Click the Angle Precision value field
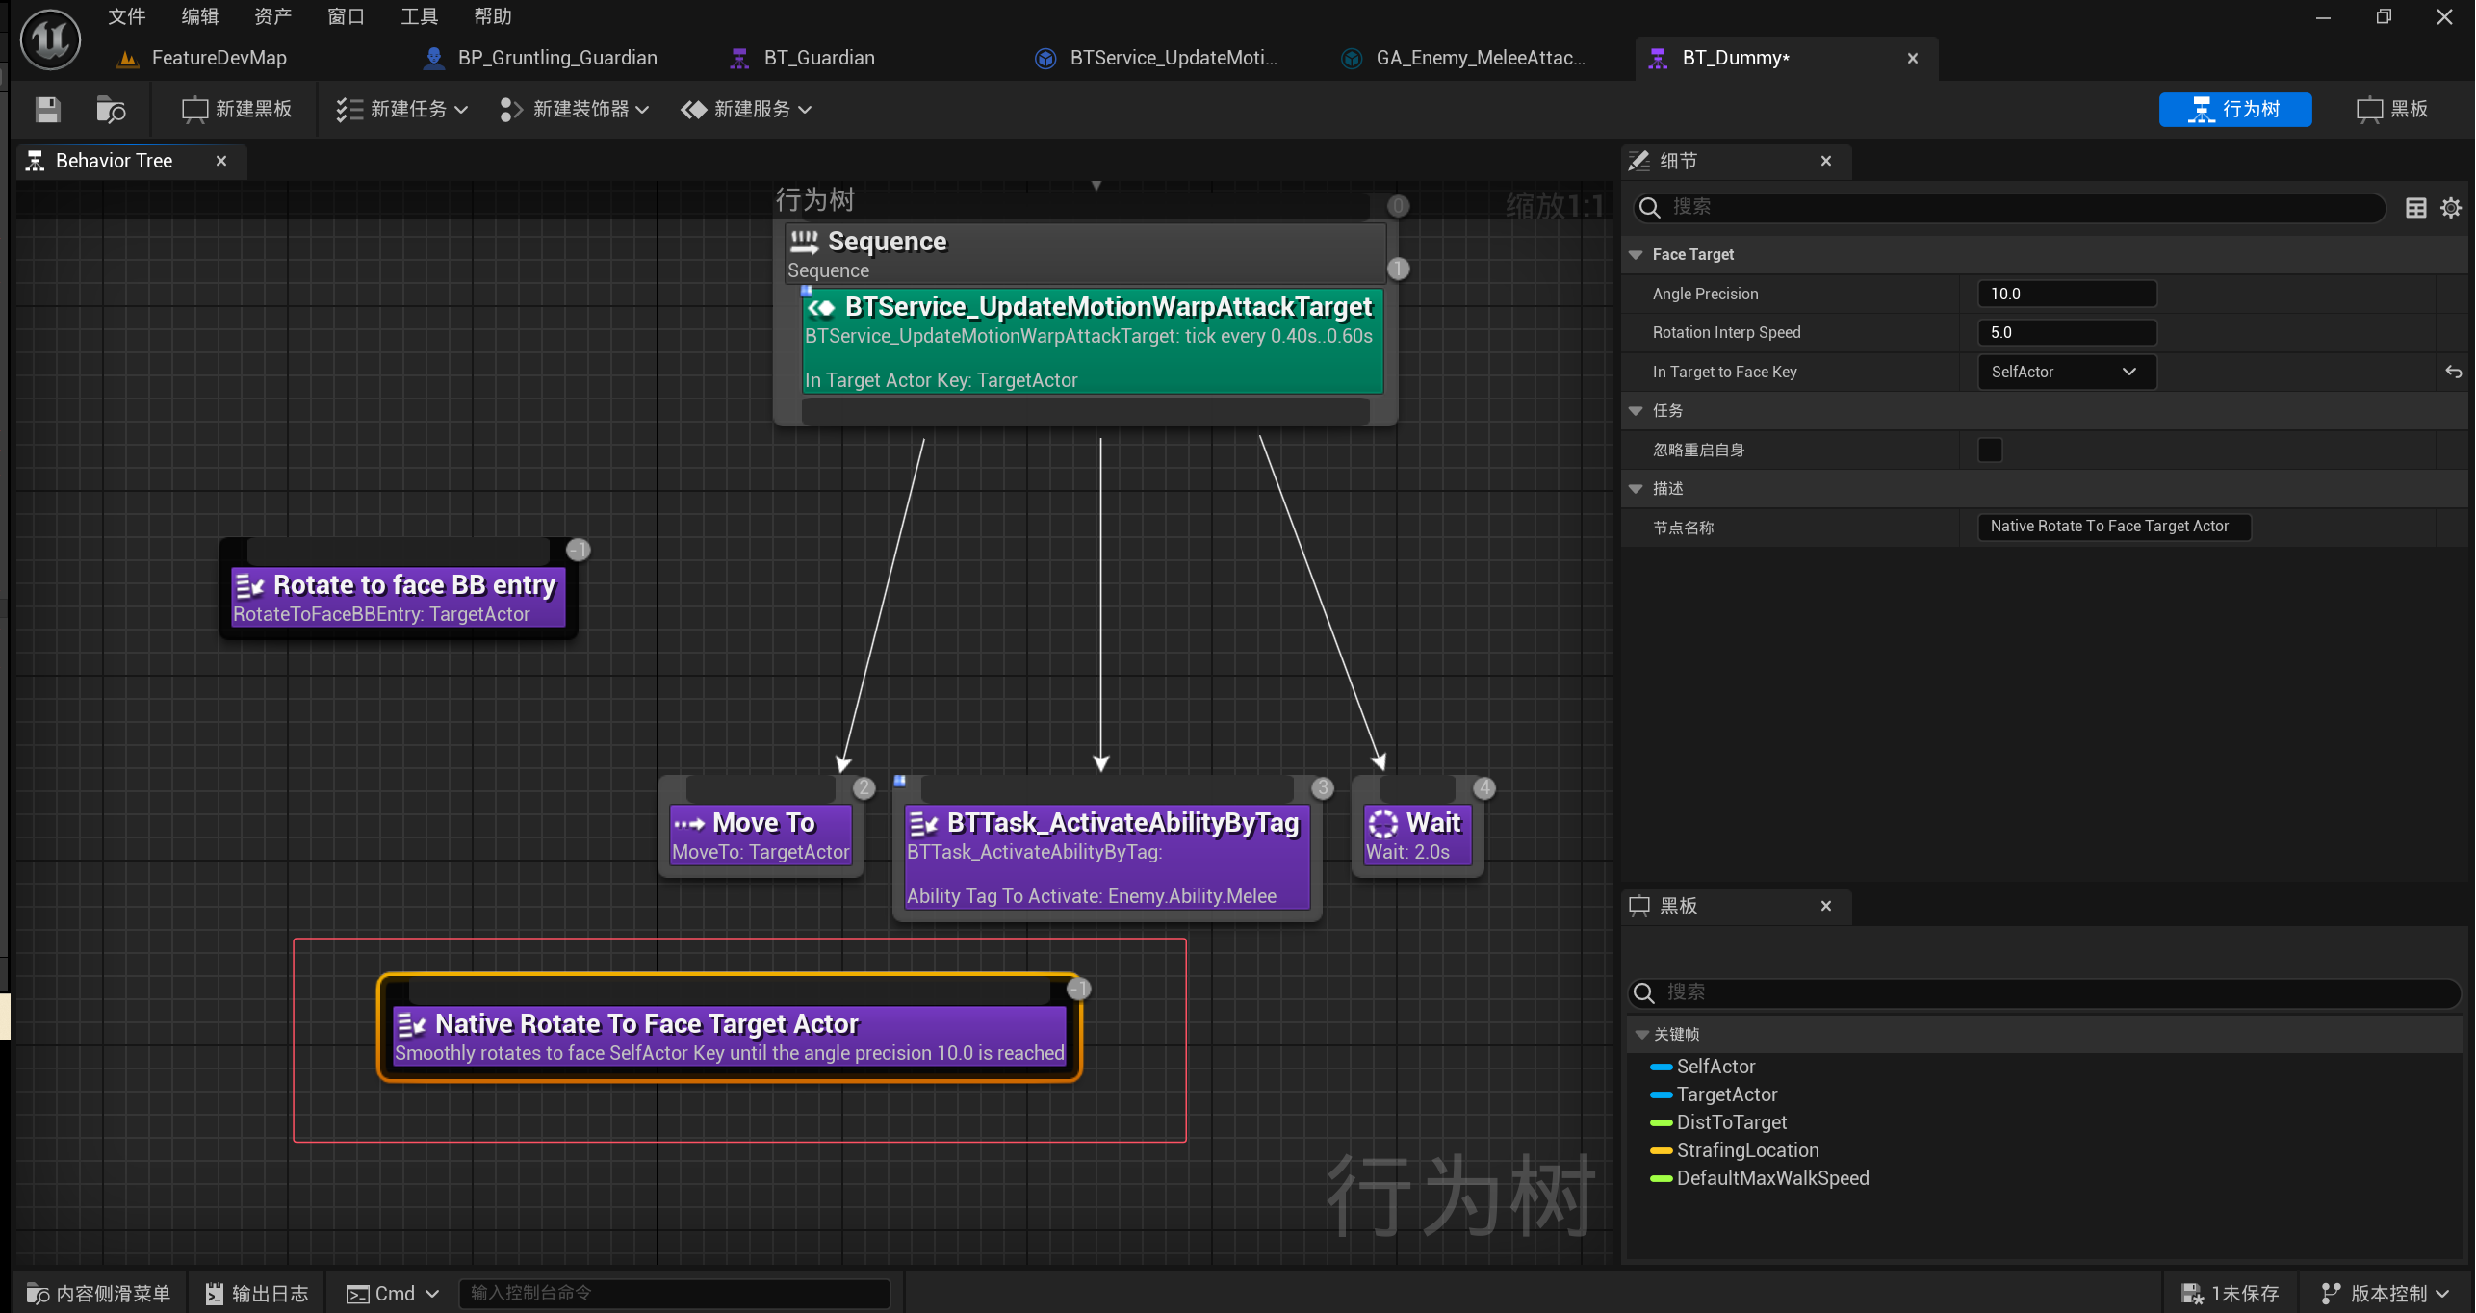 coord(2066,294)
